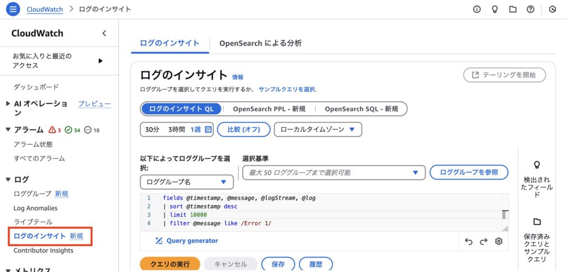Screen dimensions: 567x272
Task: Open ログのインサイト in the sidebar
Action: (x=40, y=236)
